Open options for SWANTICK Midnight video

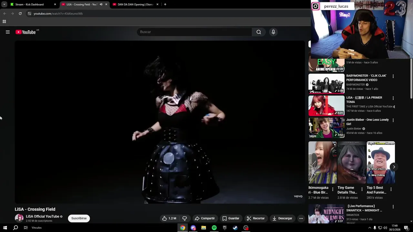(393, 207)
